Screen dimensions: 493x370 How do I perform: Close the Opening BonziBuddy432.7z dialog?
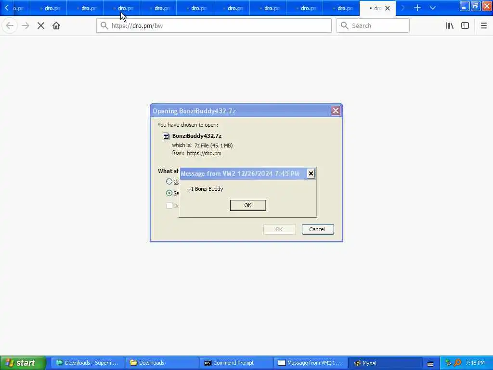[336, 111]
